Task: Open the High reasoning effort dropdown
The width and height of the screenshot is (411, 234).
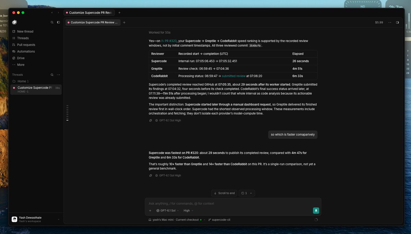Action: [x=188, y=211]
